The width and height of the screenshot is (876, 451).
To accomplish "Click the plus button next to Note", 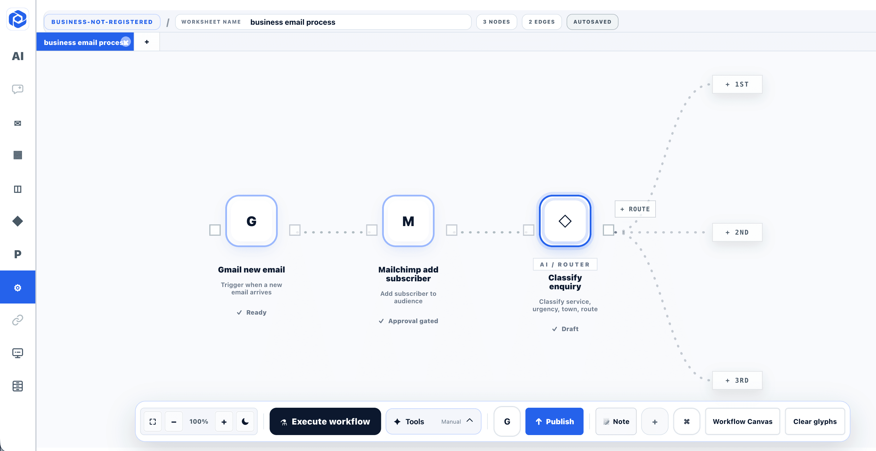I will [x=655, y=421].
